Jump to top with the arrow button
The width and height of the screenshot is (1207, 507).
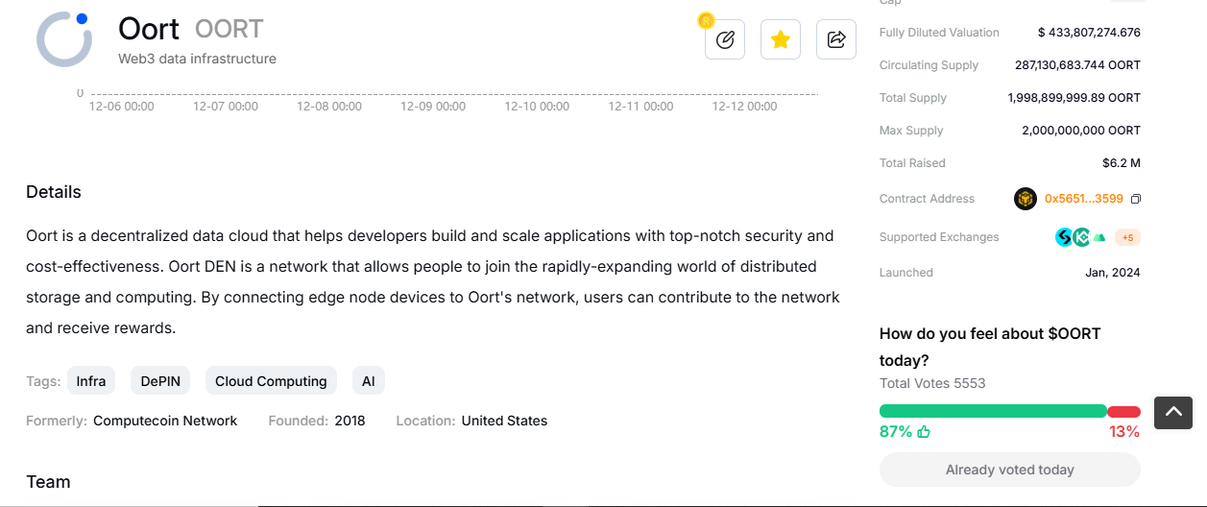(x=1173, y=412)
